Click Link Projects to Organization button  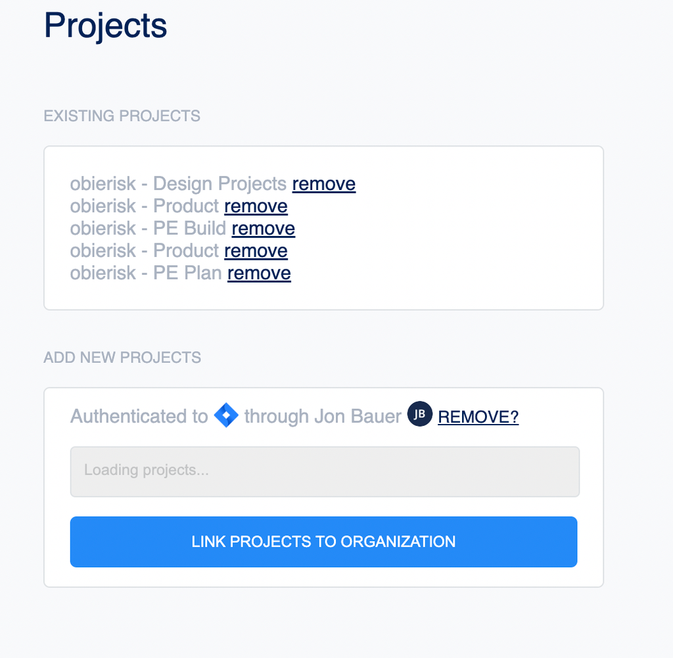tap(323, 542)
